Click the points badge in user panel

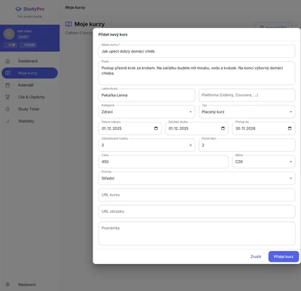pyautogui.click(x=28, y=45)
